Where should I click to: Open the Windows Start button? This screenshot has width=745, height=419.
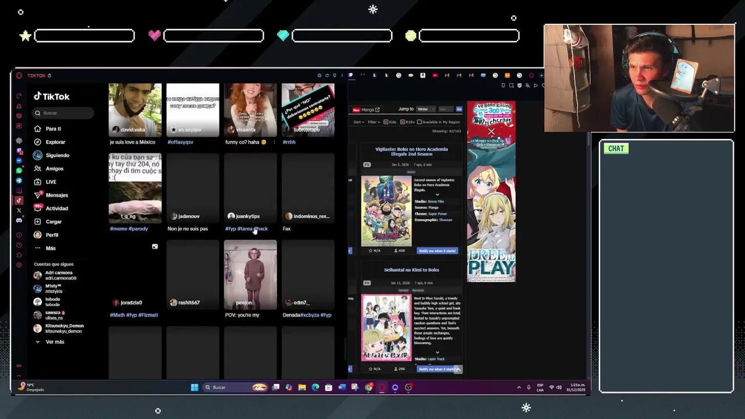coord(194,387)
